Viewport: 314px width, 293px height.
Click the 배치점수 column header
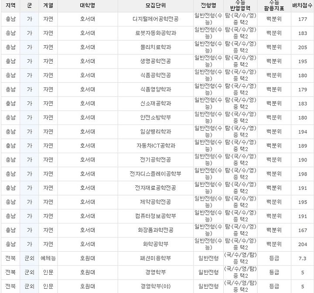(x=302, y=5)
